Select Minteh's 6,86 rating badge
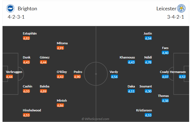 tap(60, 105)
